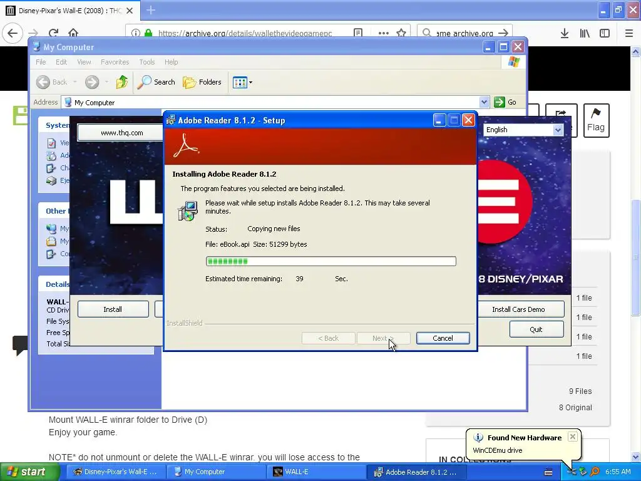Click Adobe Reader logo in setup banner

186,145
